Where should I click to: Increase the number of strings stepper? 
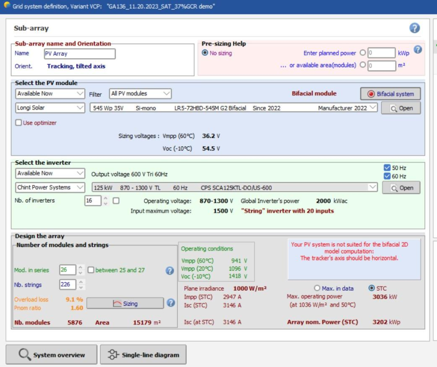pos(81,282)
